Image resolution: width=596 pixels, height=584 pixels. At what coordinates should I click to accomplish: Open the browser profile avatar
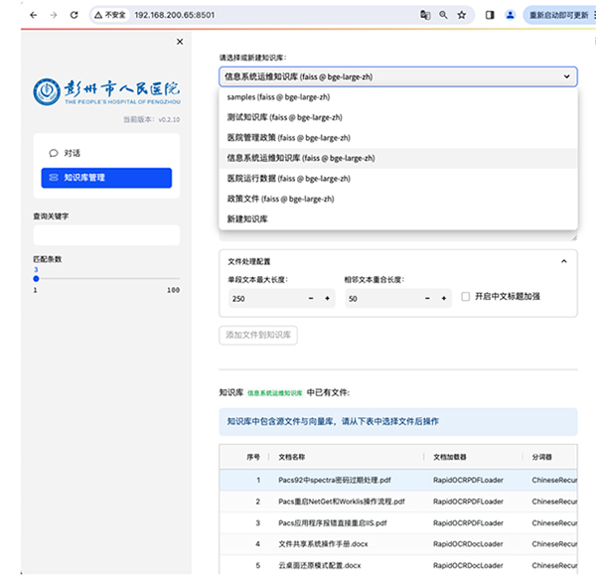511,16
